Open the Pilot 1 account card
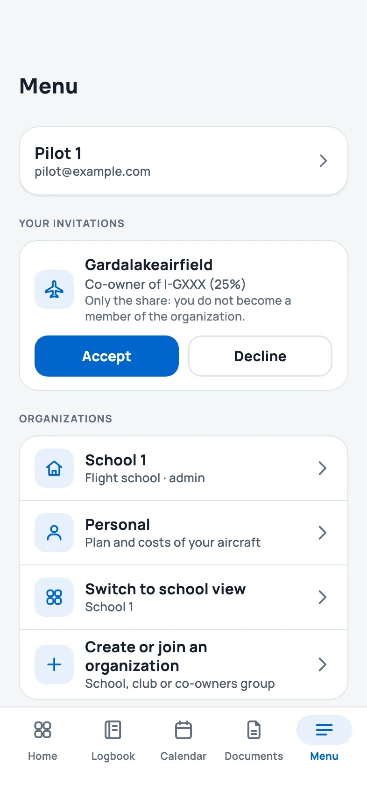This screenshot has height=799, width=367. pos(183,161)
